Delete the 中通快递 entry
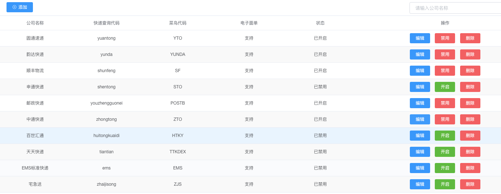Viewport: 501px width, 194px height. 470,119
